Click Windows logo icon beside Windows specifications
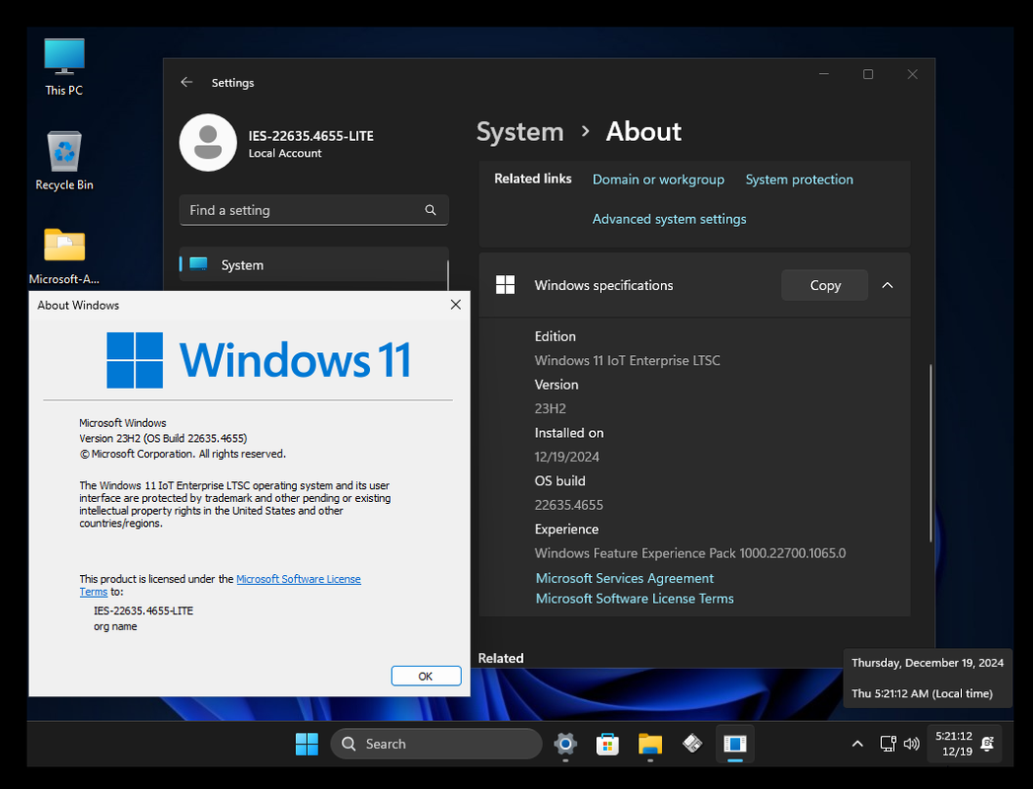The image size is (1033, 789). pos(505,285)
